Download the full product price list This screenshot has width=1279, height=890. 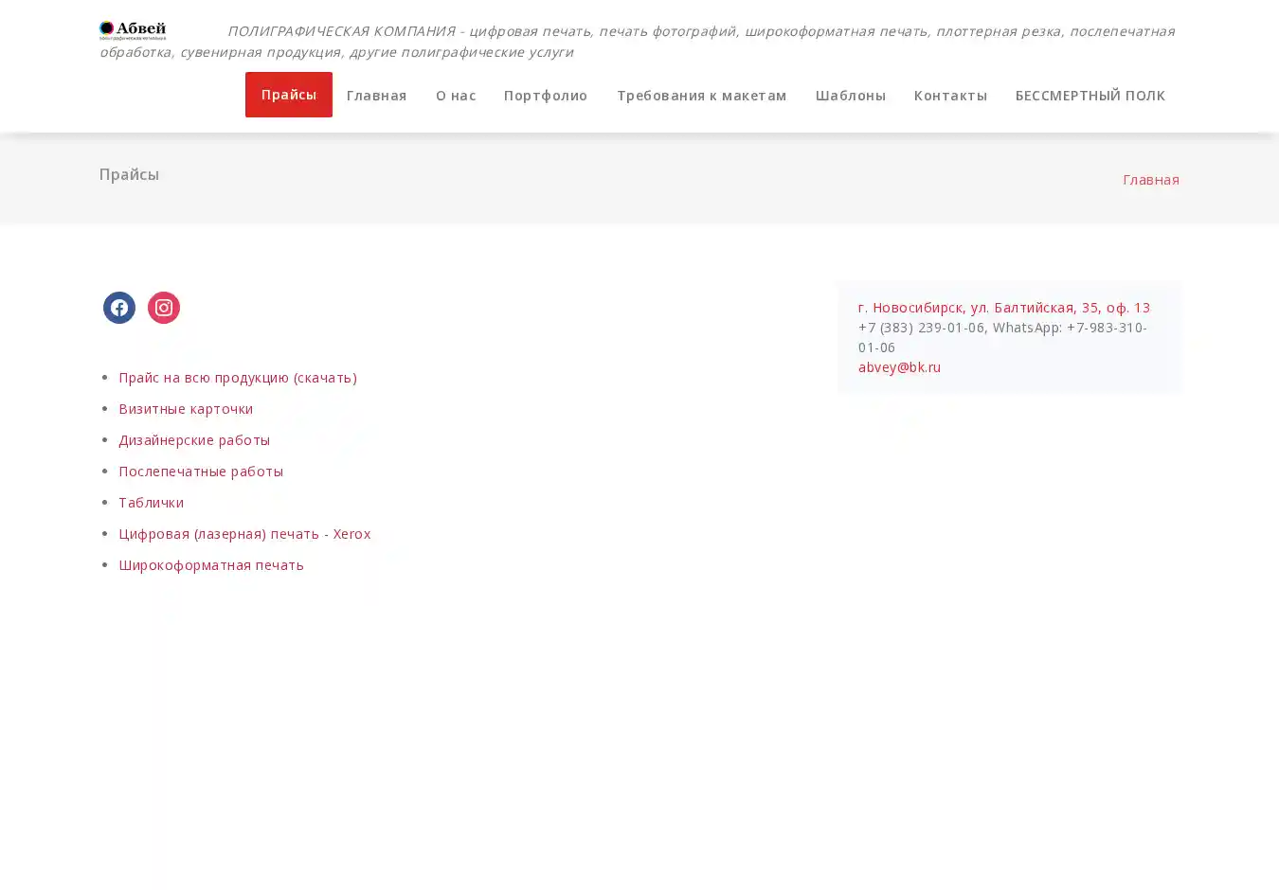pyautogui.click(x=237, y=378)
